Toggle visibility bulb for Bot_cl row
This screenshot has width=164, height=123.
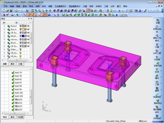click(20, 29)
